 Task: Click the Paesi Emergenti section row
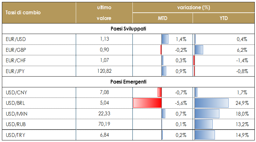(128, 82)
